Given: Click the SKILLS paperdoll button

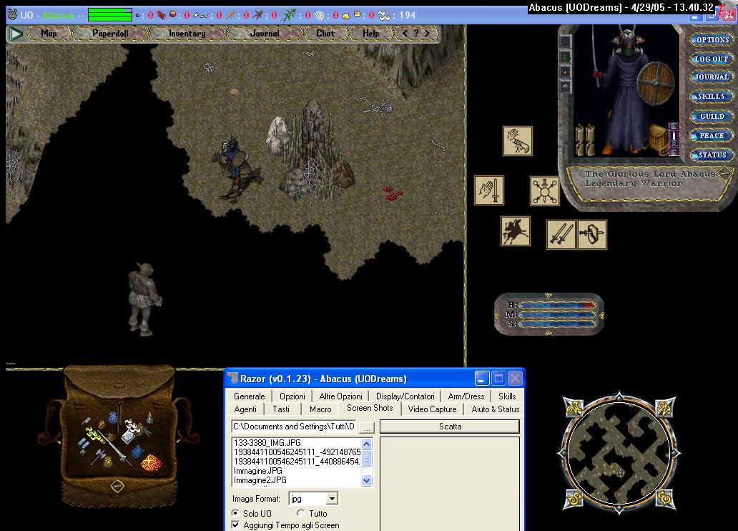Looking at the screenshot, I should tap(711, 96).
